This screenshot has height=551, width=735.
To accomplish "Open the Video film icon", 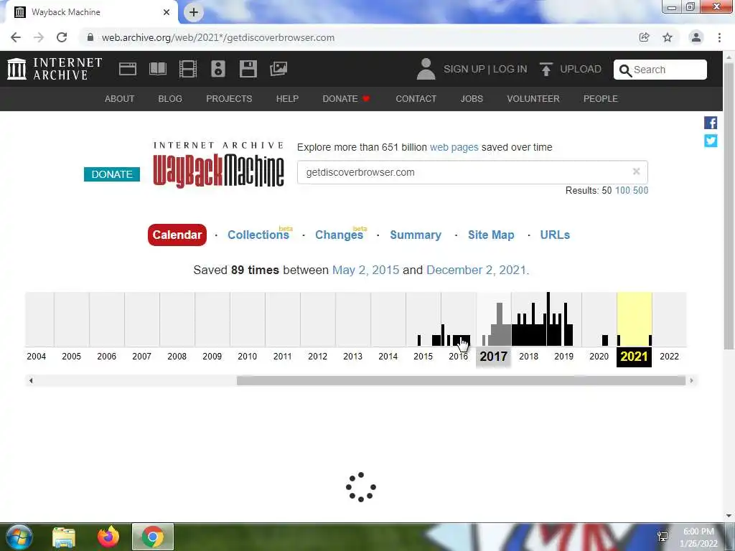I will tap(188, 69).
